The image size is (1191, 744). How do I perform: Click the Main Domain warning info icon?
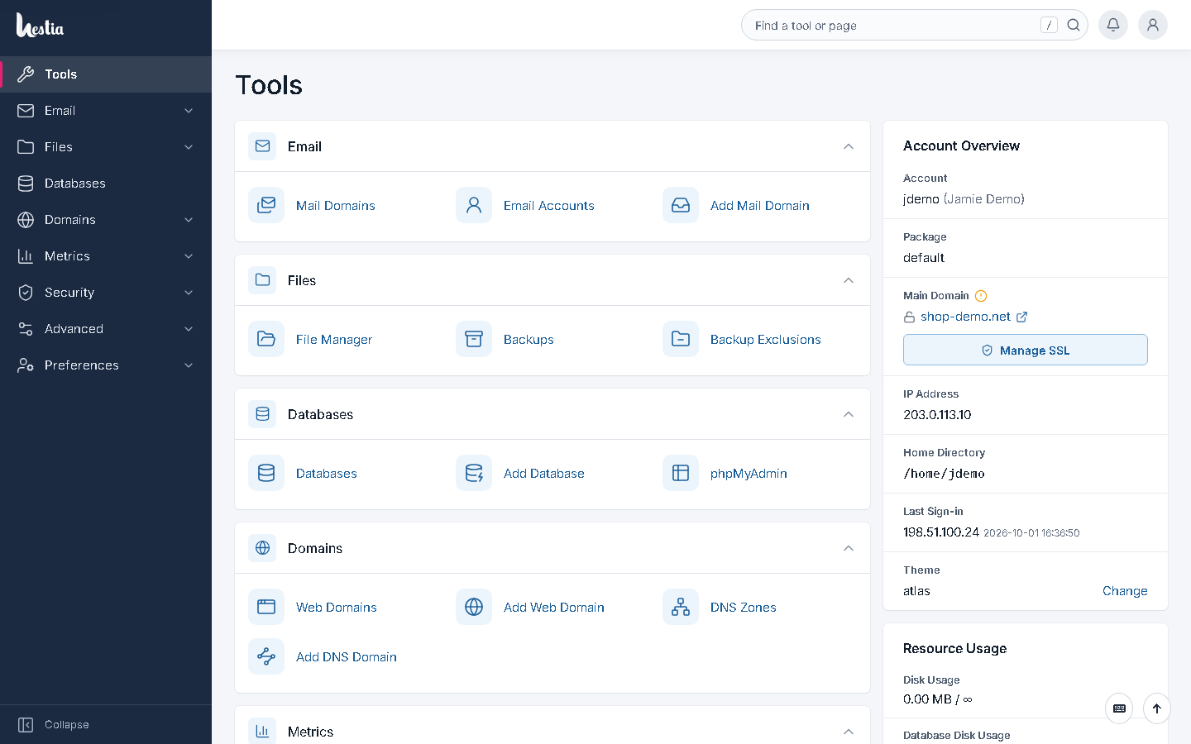pos(981,296)
